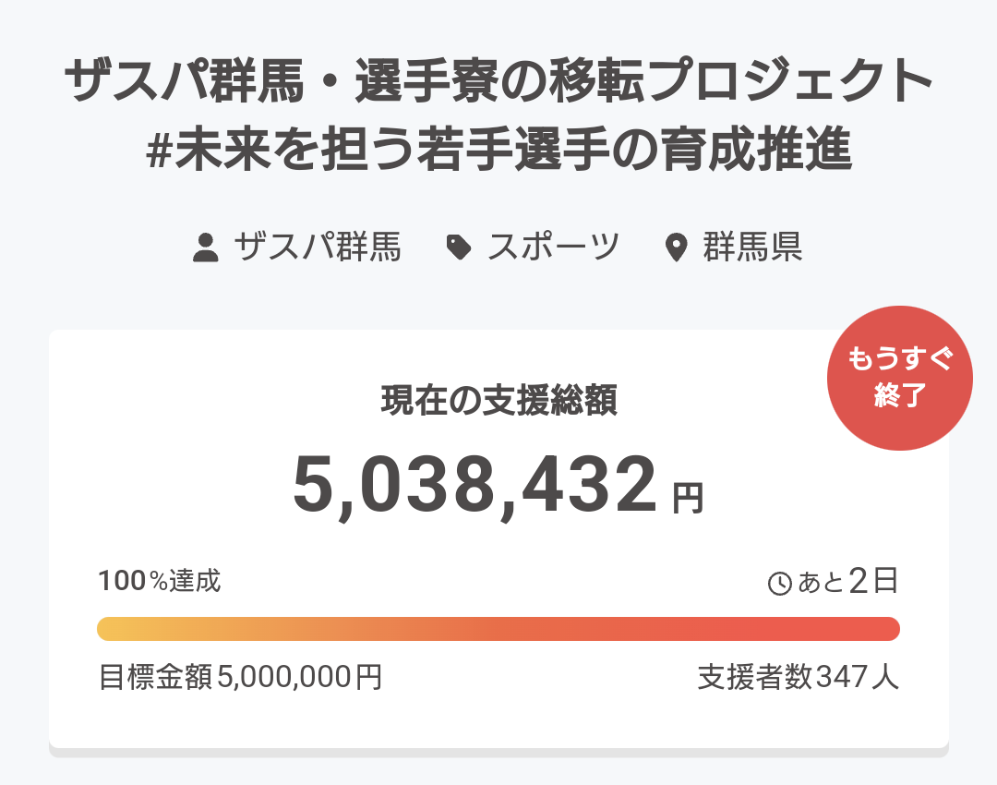Open the 群馬県 location link
Viewport: 997px width, 785px height.
coord(752,247)
